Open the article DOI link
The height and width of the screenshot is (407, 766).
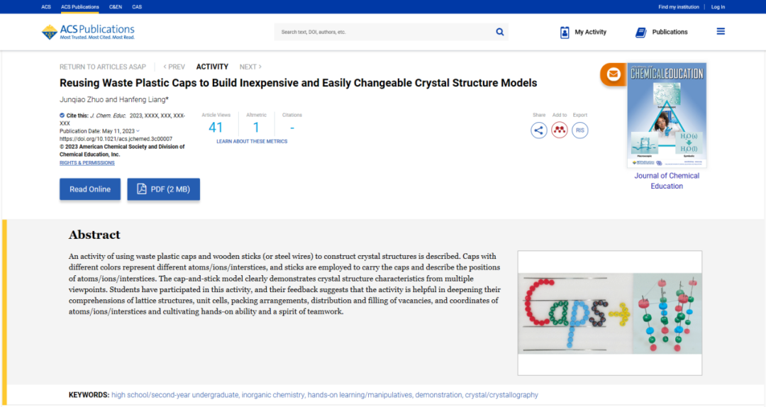click(x=116, y=139)
